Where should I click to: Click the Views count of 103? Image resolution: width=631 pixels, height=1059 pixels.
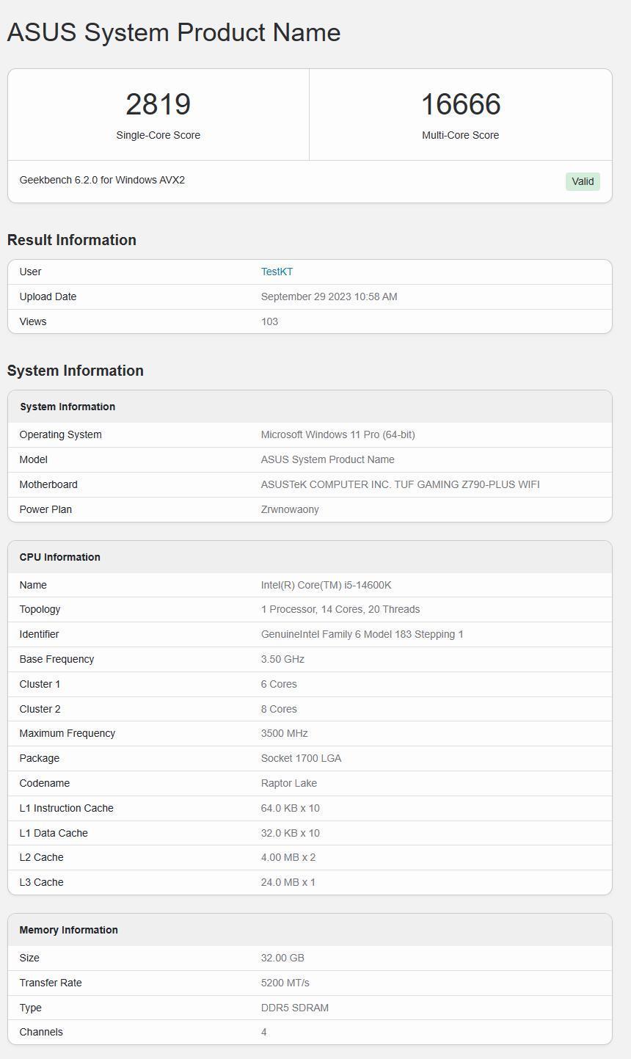[x=269, y=321]
